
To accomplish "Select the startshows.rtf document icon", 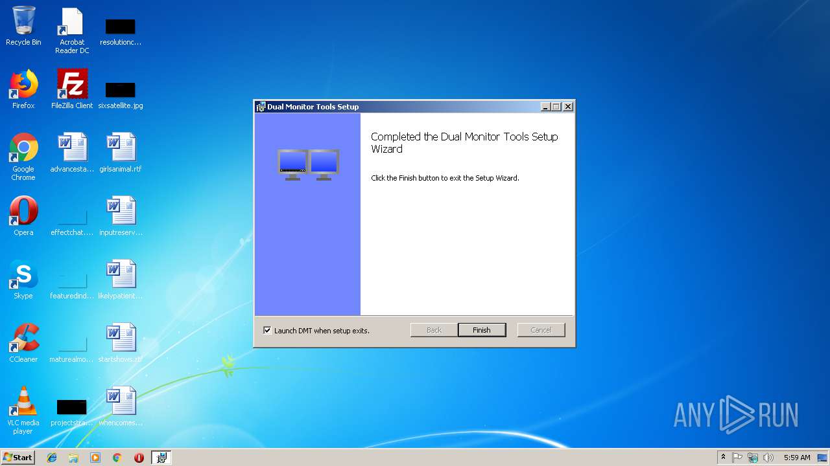I will 121,344.
